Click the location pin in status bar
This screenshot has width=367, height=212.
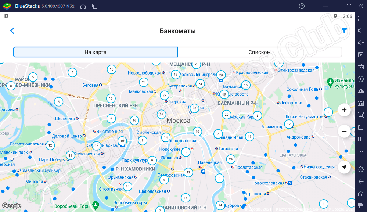335,16
